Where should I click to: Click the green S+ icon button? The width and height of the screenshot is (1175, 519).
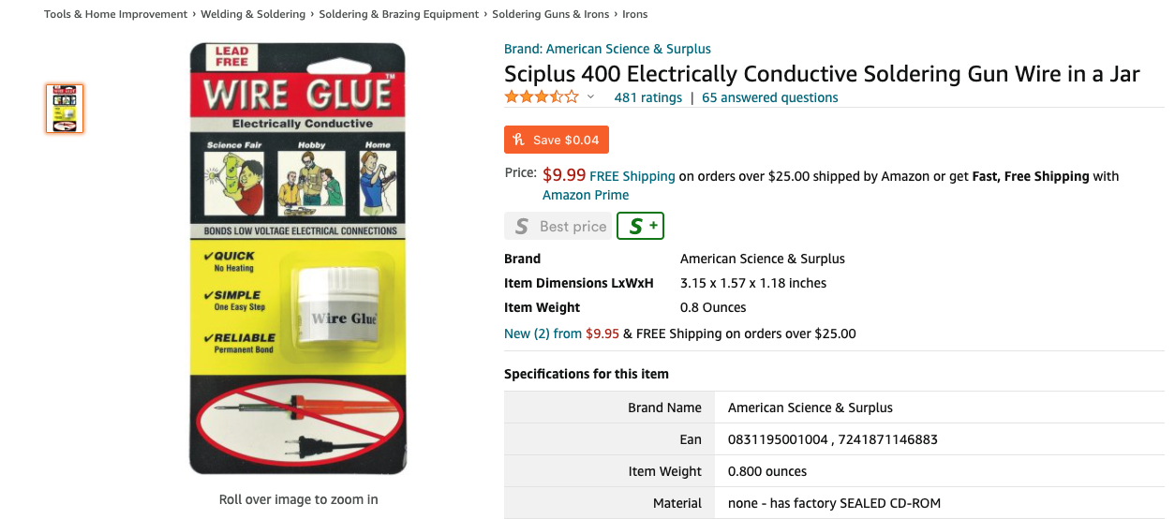[x=641, y=227]
